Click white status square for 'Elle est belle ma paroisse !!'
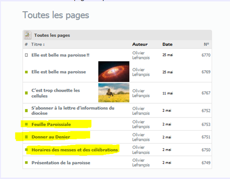 (26, 55)
